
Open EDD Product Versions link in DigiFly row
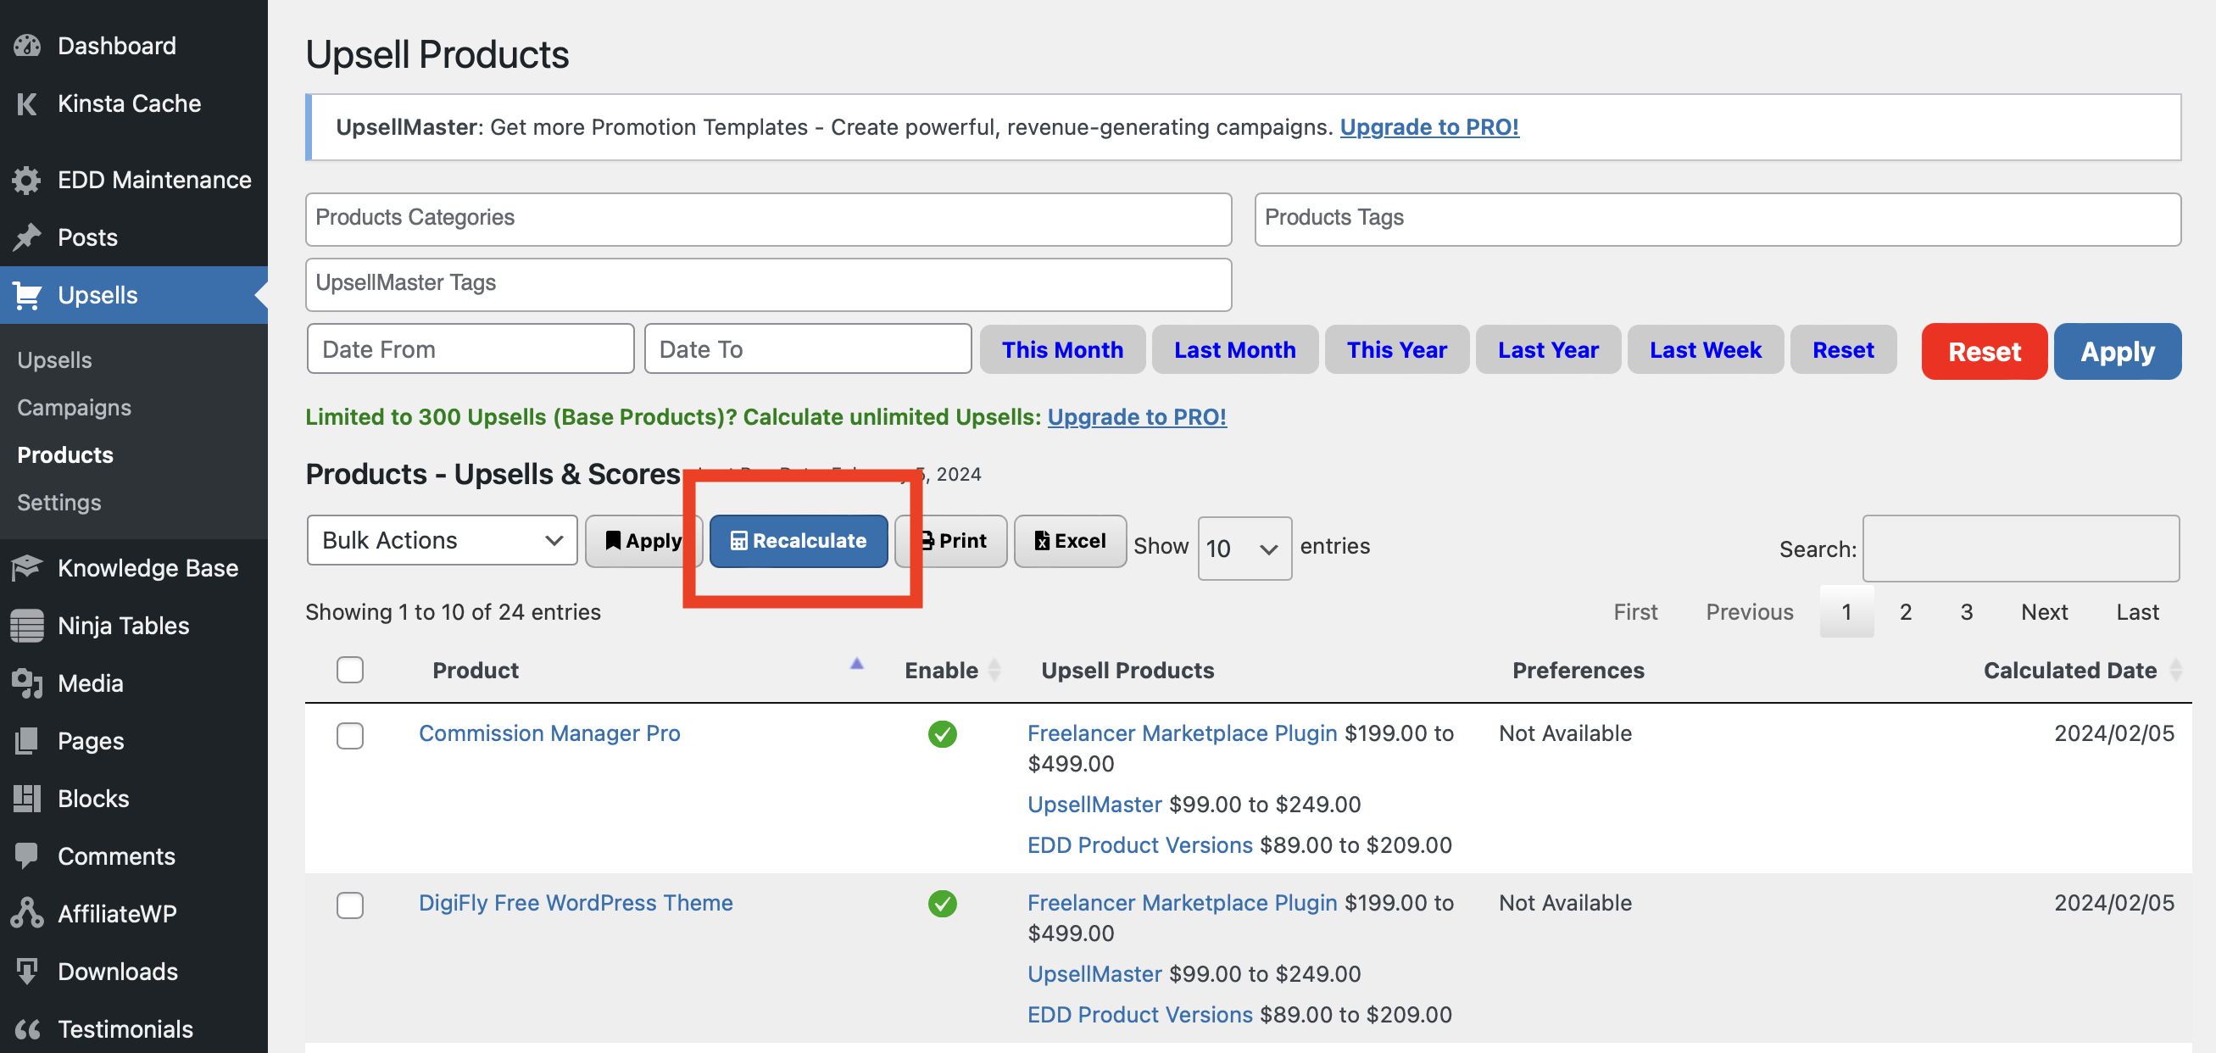pyautogui.click(x=1140, y=1014)
